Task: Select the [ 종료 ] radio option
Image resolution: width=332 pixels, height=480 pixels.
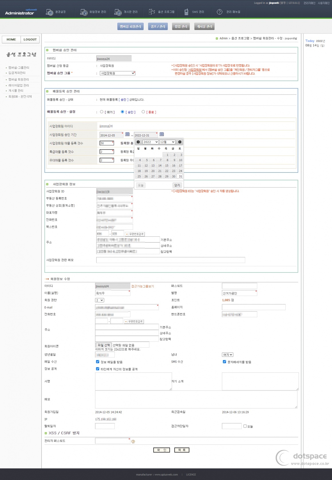Action: (143, 112)
